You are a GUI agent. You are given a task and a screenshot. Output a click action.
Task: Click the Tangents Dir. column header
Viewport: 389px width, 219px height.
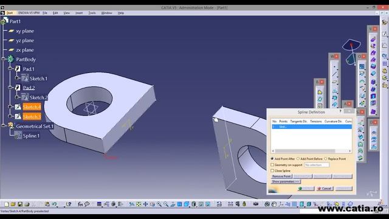(x=298, y=121)
